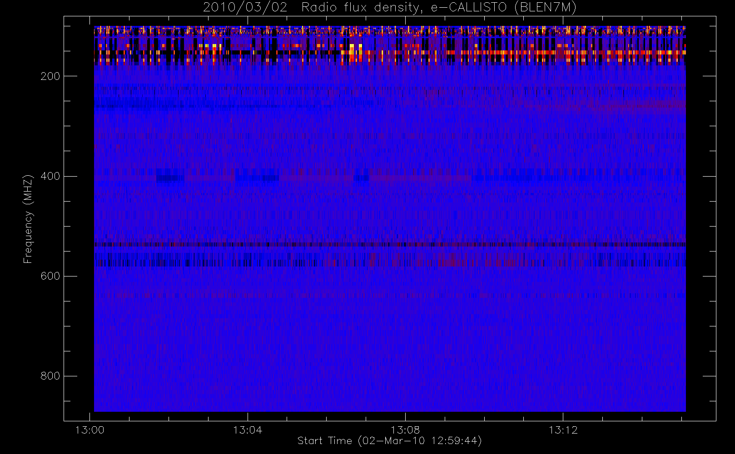Click the '13:04' time axis label
Screen dimensions: 735x454
point(248,430)
